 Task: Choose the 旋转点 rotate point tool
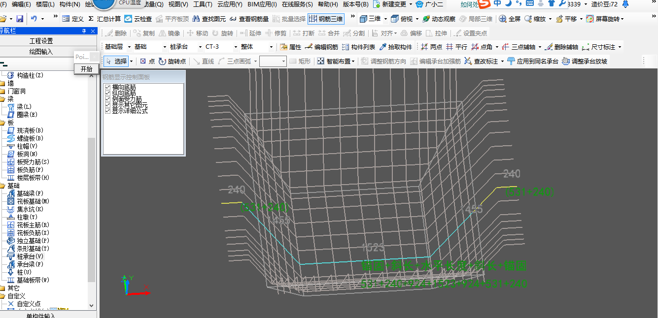[173, 62]
